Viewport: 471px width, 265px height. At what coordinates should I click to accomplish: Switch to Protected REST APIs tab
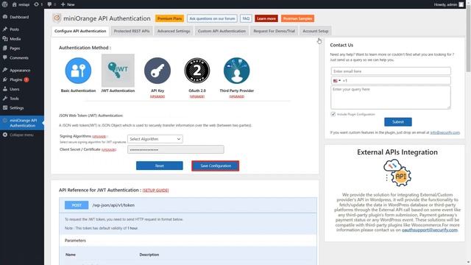132,31
